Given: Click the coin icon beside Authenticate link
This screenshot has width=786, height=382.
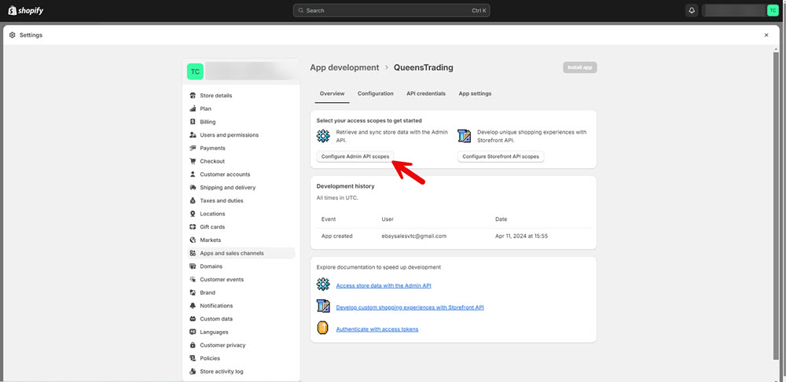Looking at the screenshot, I should coord(323,328).
